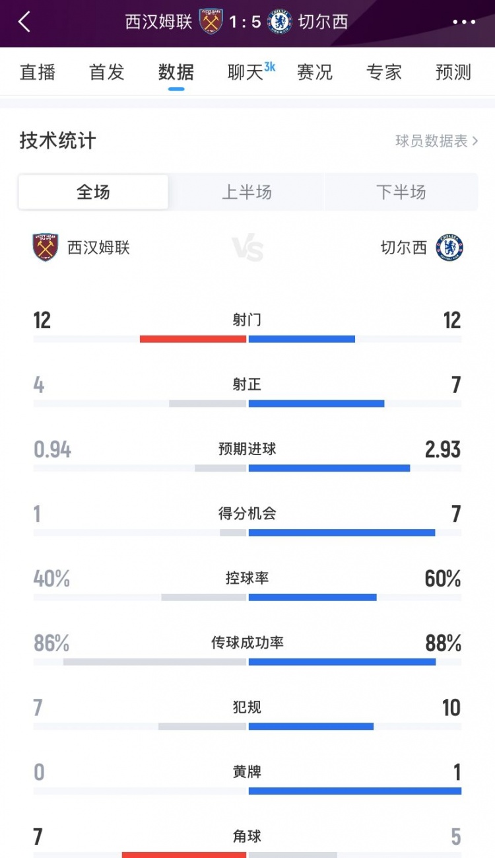Open the more options ellipsis menu

pyautogui.click(x=463, y=21)
